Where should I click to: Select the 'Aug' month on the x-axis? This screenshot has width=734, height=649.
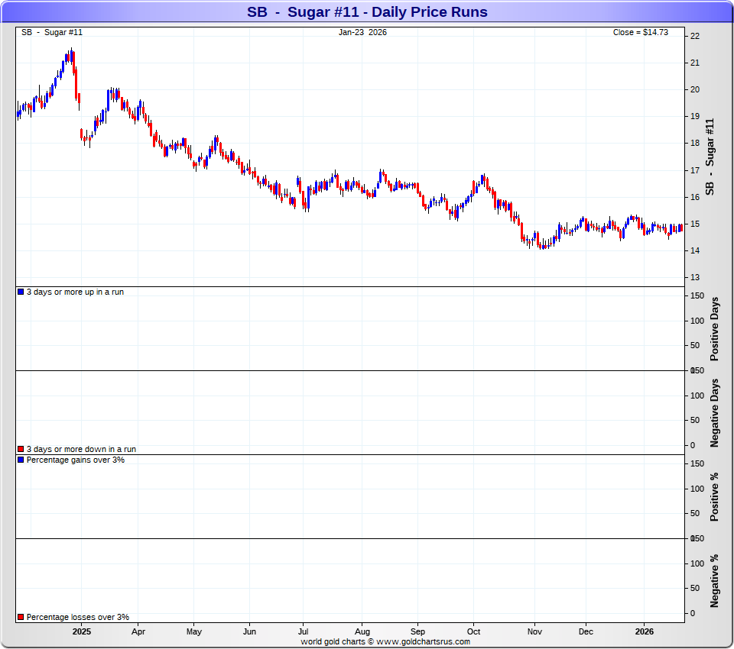[362, 631]
